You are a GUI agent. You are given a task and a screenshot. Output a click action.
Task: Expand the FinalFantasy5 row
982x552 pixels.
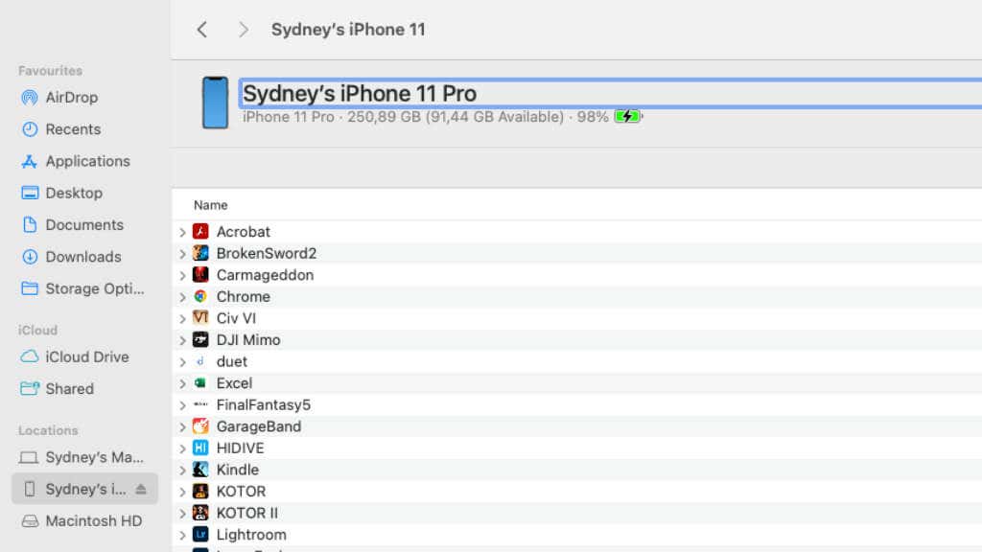(182, 405)
